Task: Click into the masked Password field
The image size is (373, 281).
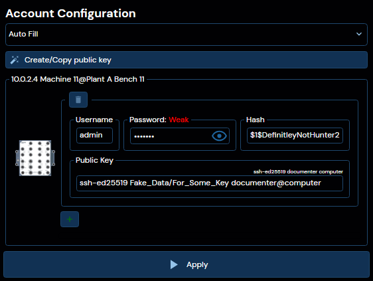Action: [x=180, y=136]
